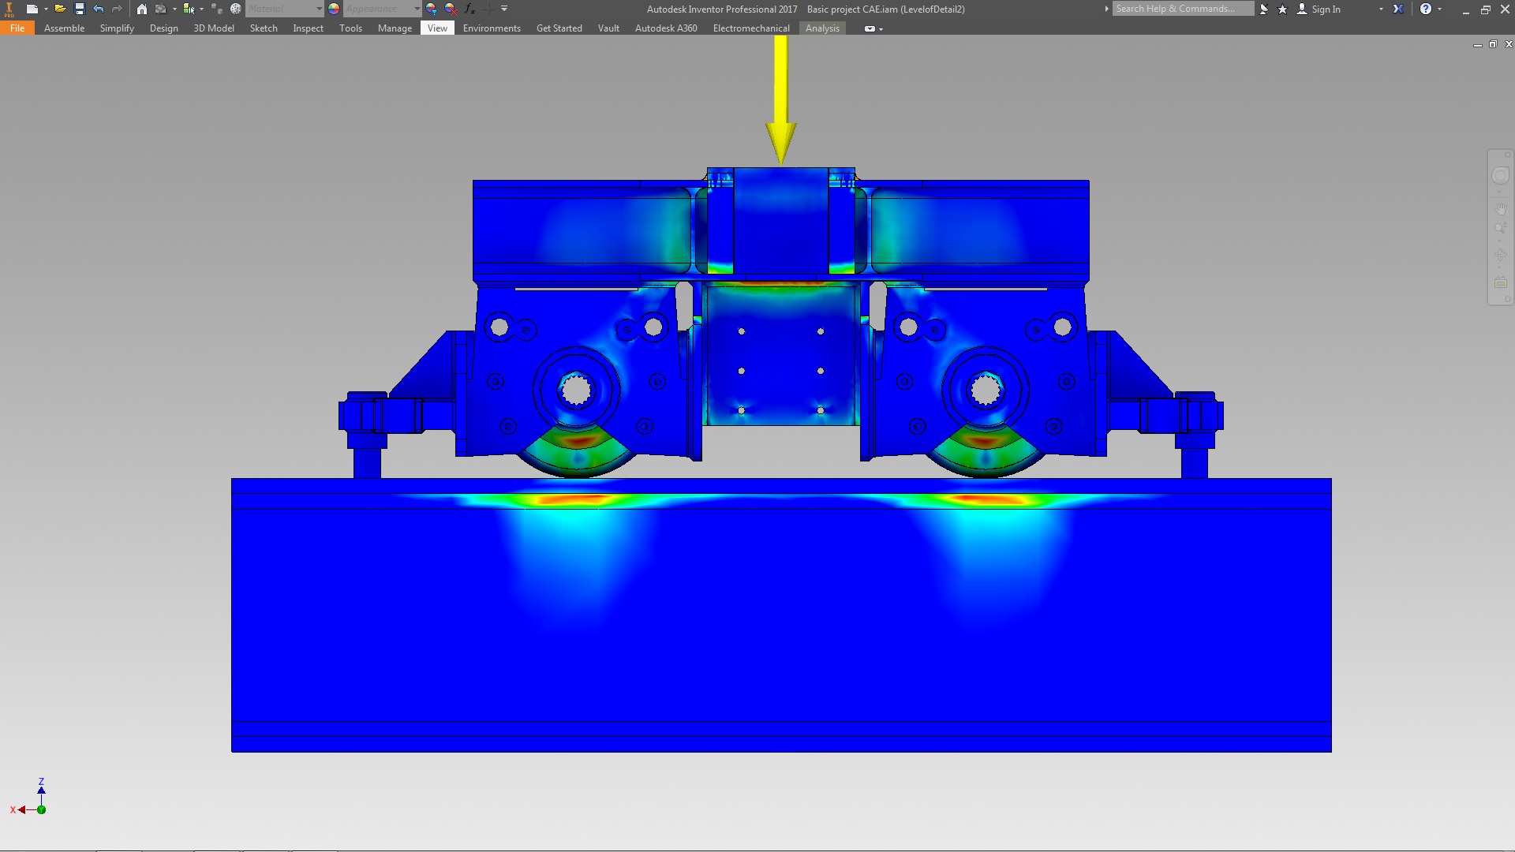Click the Orbit tool in navigation bar
This screenshot has height=852, width=1515.
1501,255
